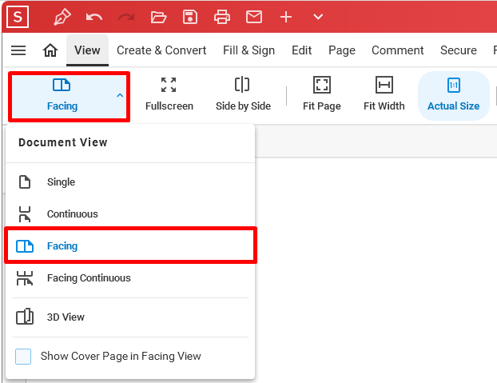Switch to the Edit tab
Image resolution: width=497 pixels, height=383 pixels.
click(301, 50)
